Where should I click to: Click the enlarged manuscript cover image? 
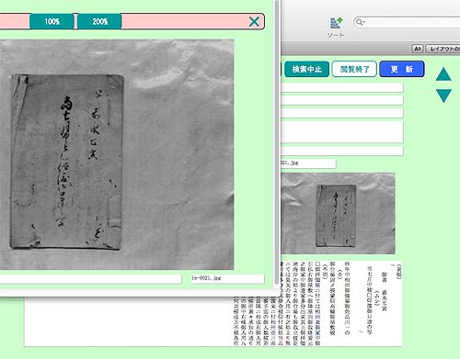(x=117, y=154)
